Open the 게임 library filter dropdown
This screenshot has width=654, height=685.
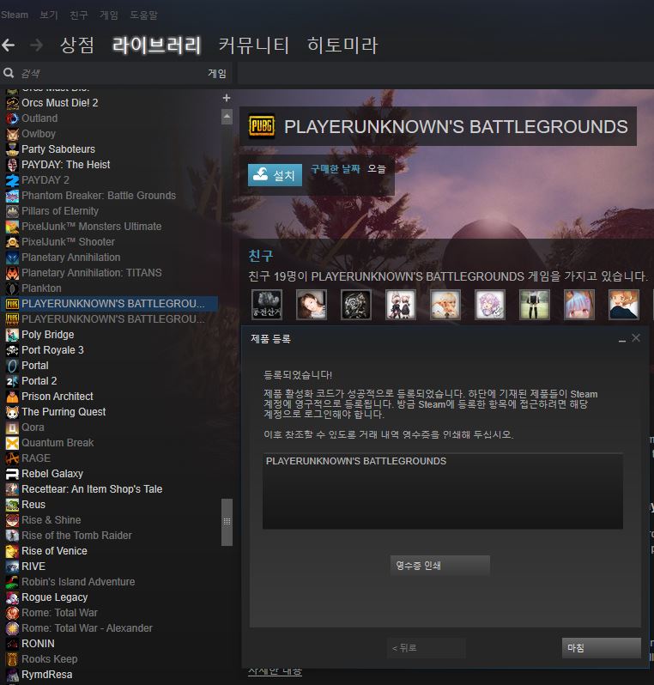click(x=216, y=74)
